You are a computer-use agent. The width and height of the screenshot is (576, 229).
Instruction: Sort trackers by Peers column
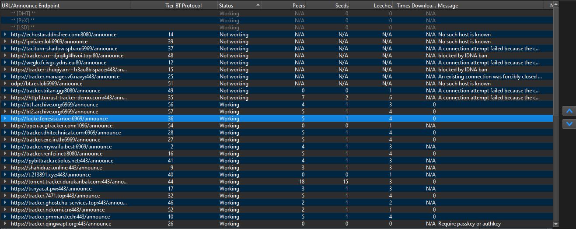click(284, 6)
